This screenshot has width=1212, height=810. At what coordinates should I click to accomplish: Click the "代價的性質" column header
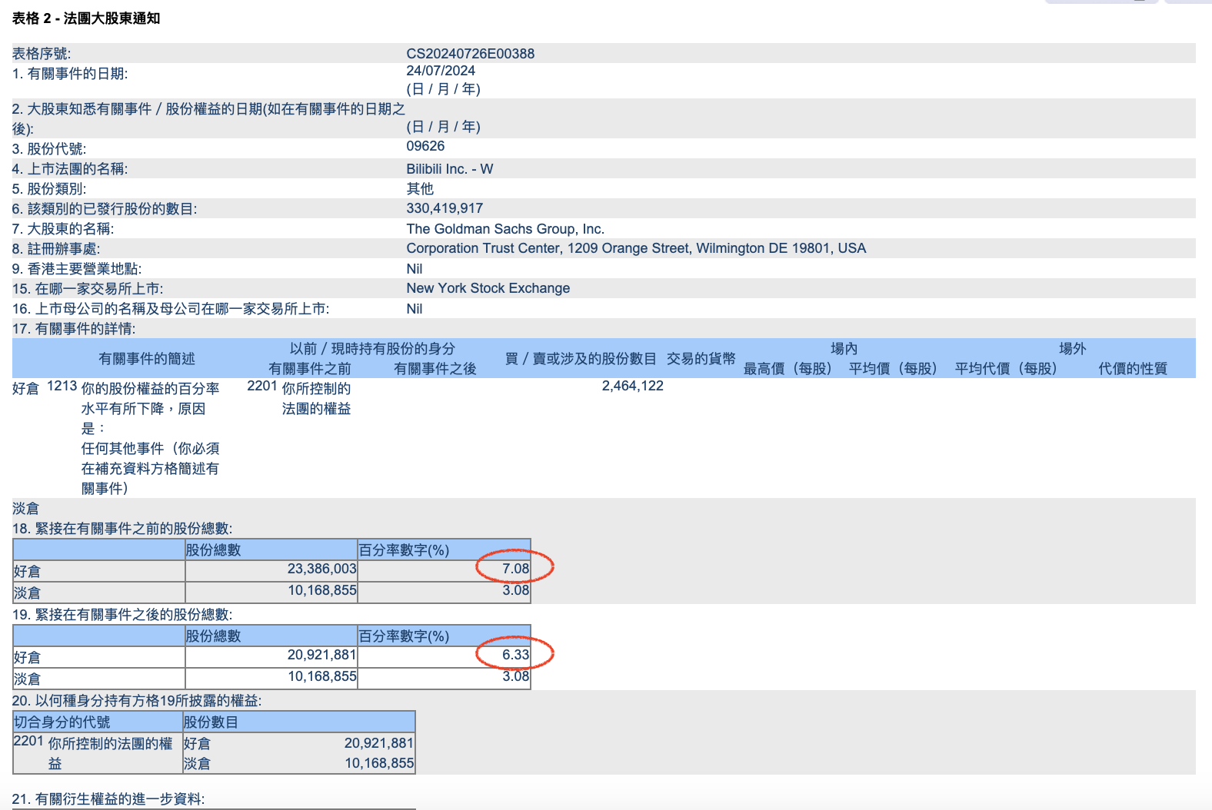click(1133, 369)
